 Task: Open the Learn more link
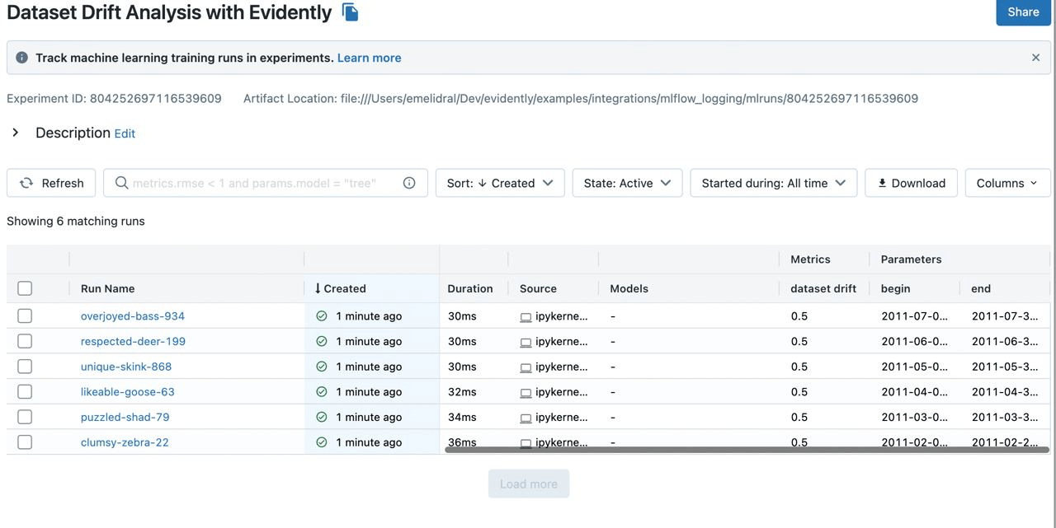coord(370,58)
